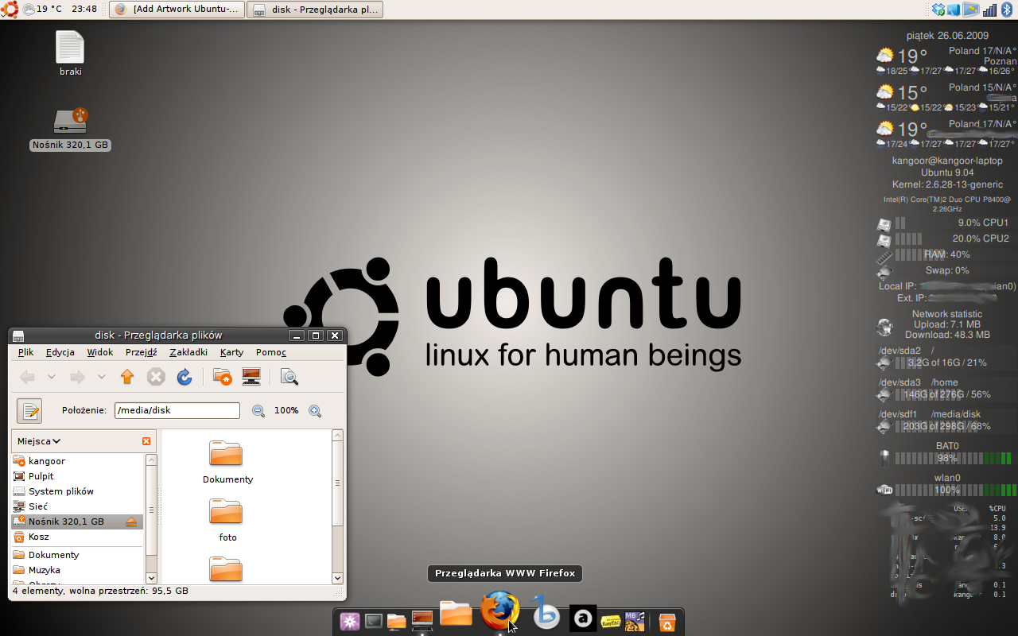Go up one folder with the orange arrow
This screenshot has width=1018, height=636.
point(127,377)
